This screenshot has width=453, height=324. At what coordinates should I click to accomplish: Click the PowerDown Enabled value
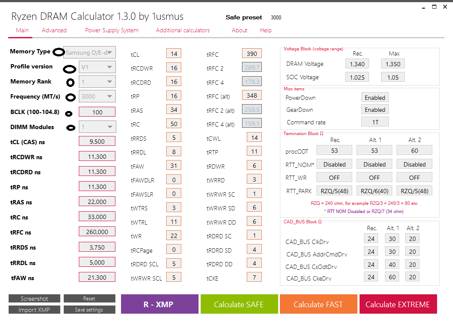tap(375, 97)
